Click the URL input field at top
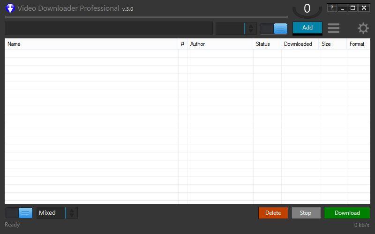The height and width of the screenshot is (234, 375). pyautogui.click(x=109, y=28)
